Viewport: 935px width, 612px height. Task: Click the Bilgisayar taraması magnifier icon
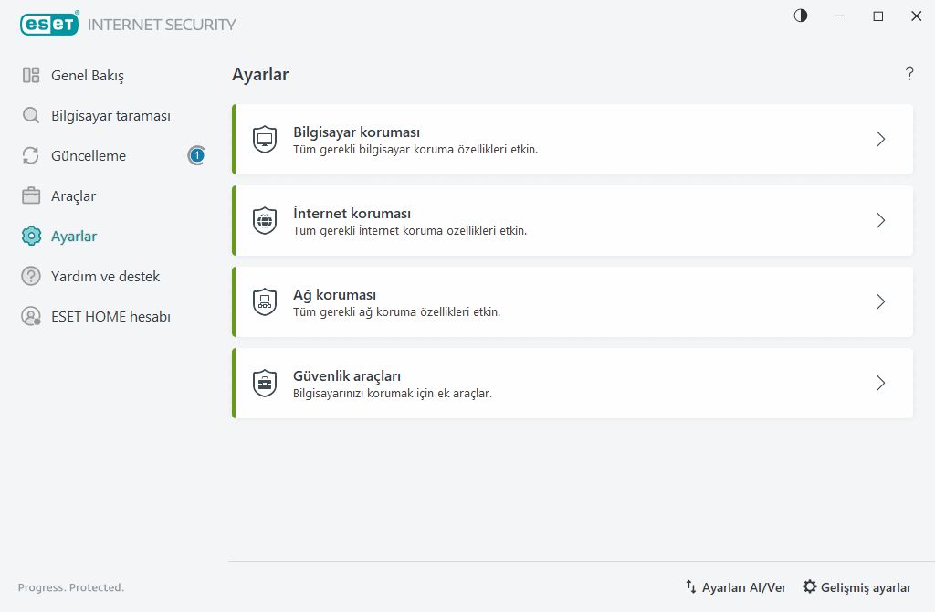point(31,115)
